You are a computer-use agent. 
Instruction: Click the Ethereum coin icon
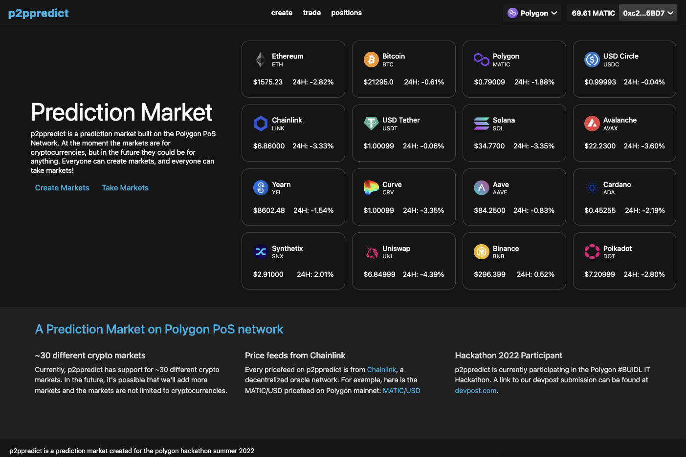pos(261,60)
